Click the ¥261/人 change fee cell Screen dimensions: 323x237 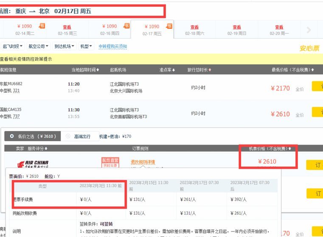coord(239,213)
